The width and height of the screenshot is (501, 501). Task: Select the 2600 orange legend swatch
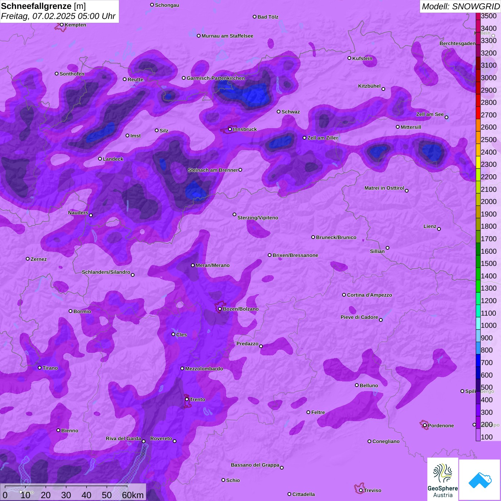pos(478,126)
